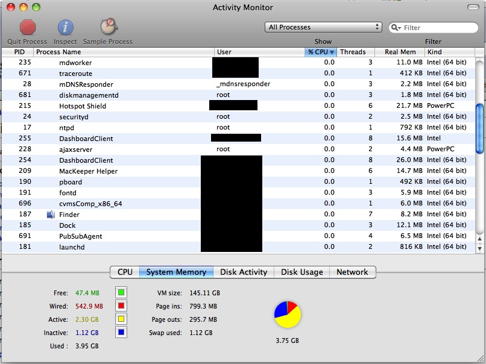The height and width of the screenshot is (364, 486).
Task: Select DashboardClient with PID 255
Action: pyautogui.click(x=238, y=139)
